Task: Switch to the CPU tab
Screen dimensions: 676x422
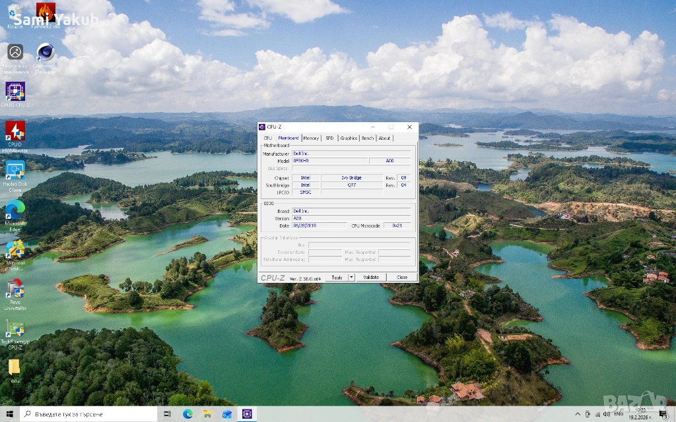Action: tap(268, 138)
